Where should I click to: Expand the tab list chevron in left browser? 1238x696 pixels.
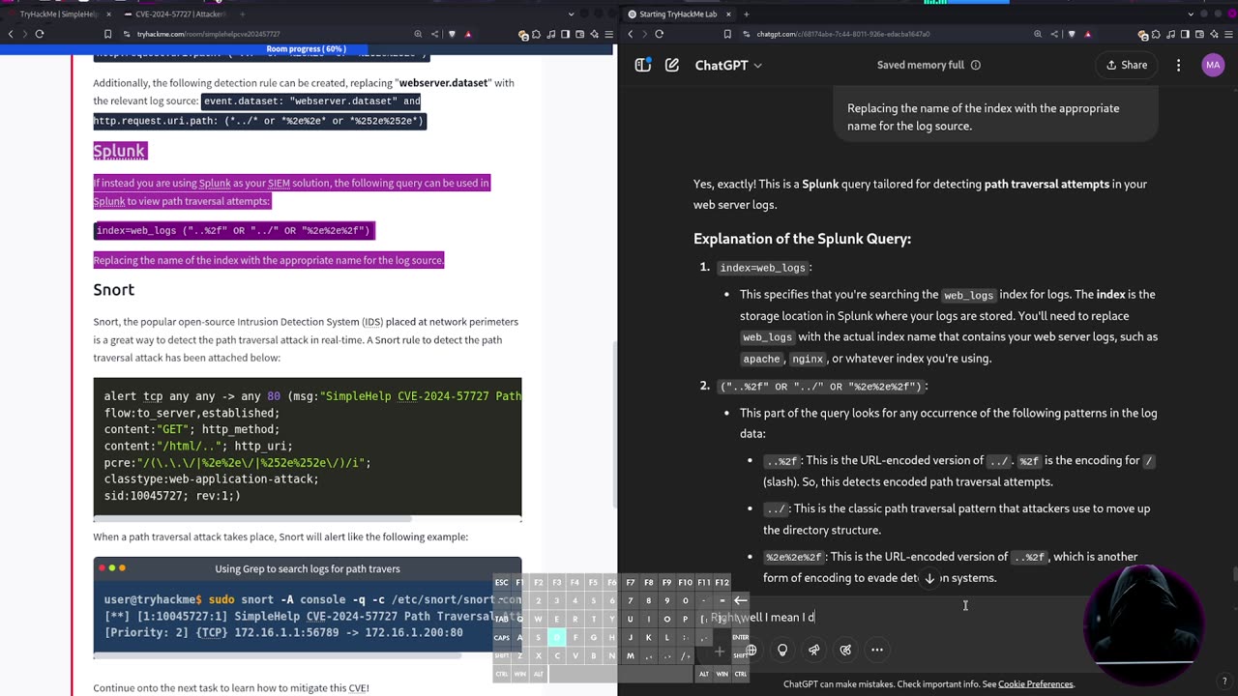click(x=572, y=14)
